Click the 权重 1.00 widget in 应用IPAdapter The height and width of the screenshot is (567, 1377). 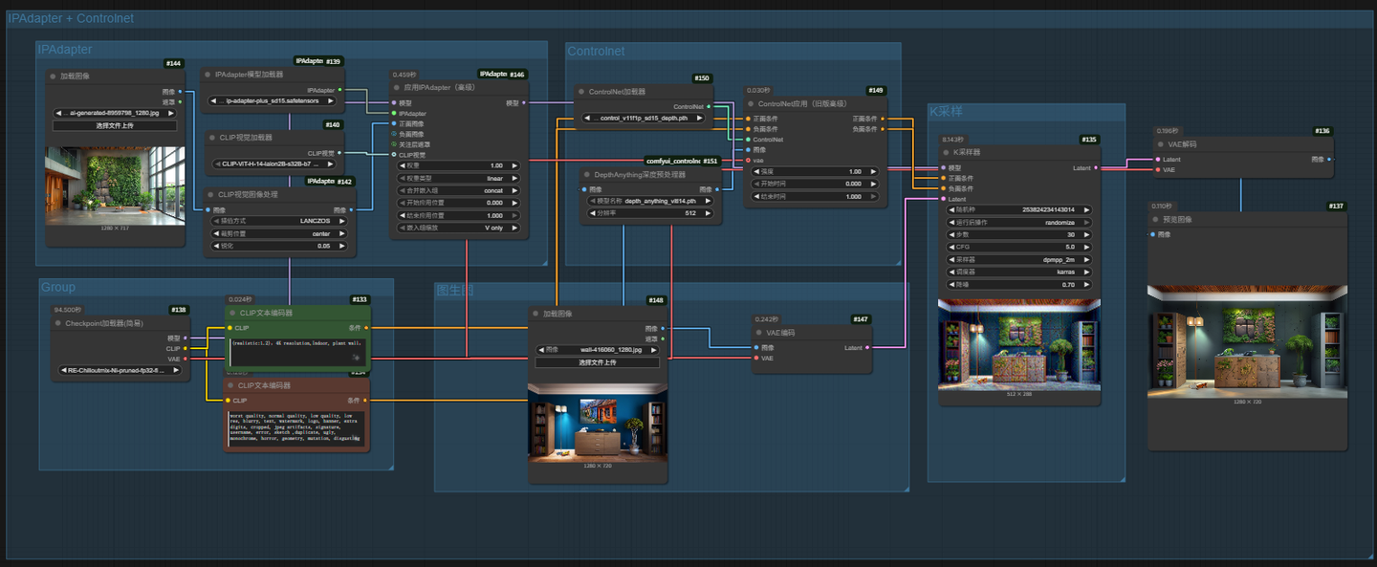(x=458, y=165)
